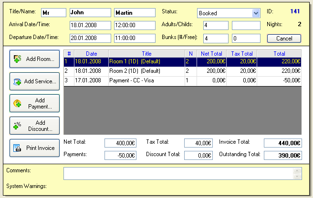Click the Add Room icon with dollar sign
313x198 pixels.
pos(18,59)
